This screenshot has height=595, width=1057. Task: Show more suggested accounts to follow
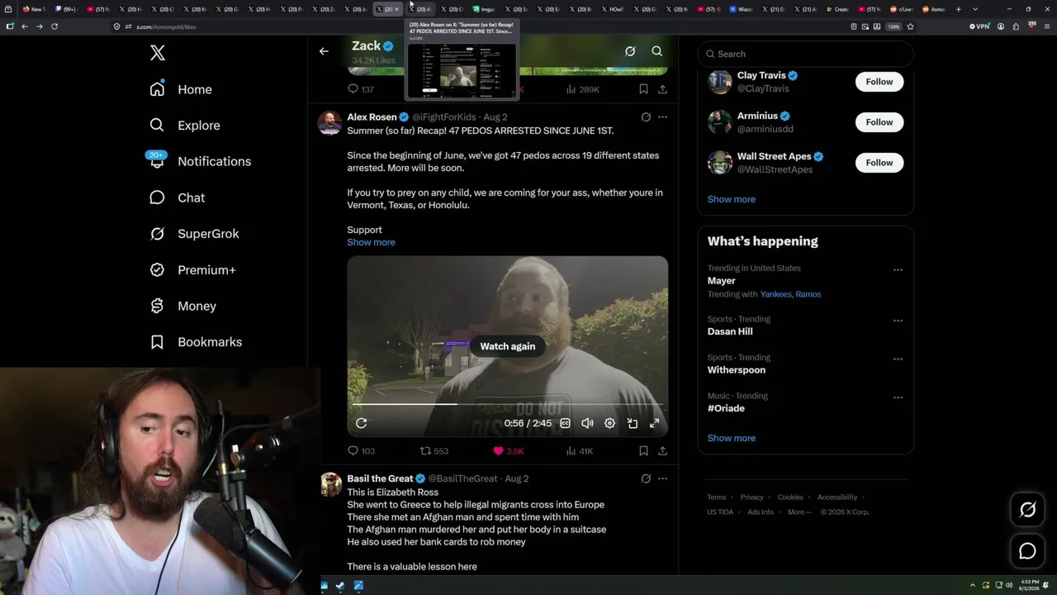click(x=732, y=199)
